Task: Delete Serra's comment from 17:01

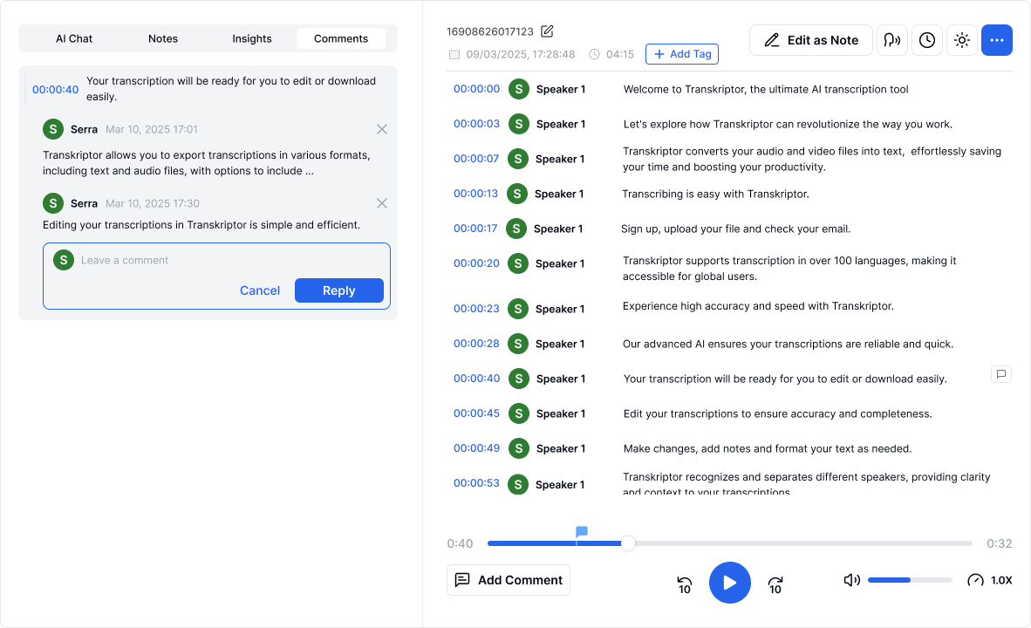Action: pyautogui.click(x=382, y=130)
